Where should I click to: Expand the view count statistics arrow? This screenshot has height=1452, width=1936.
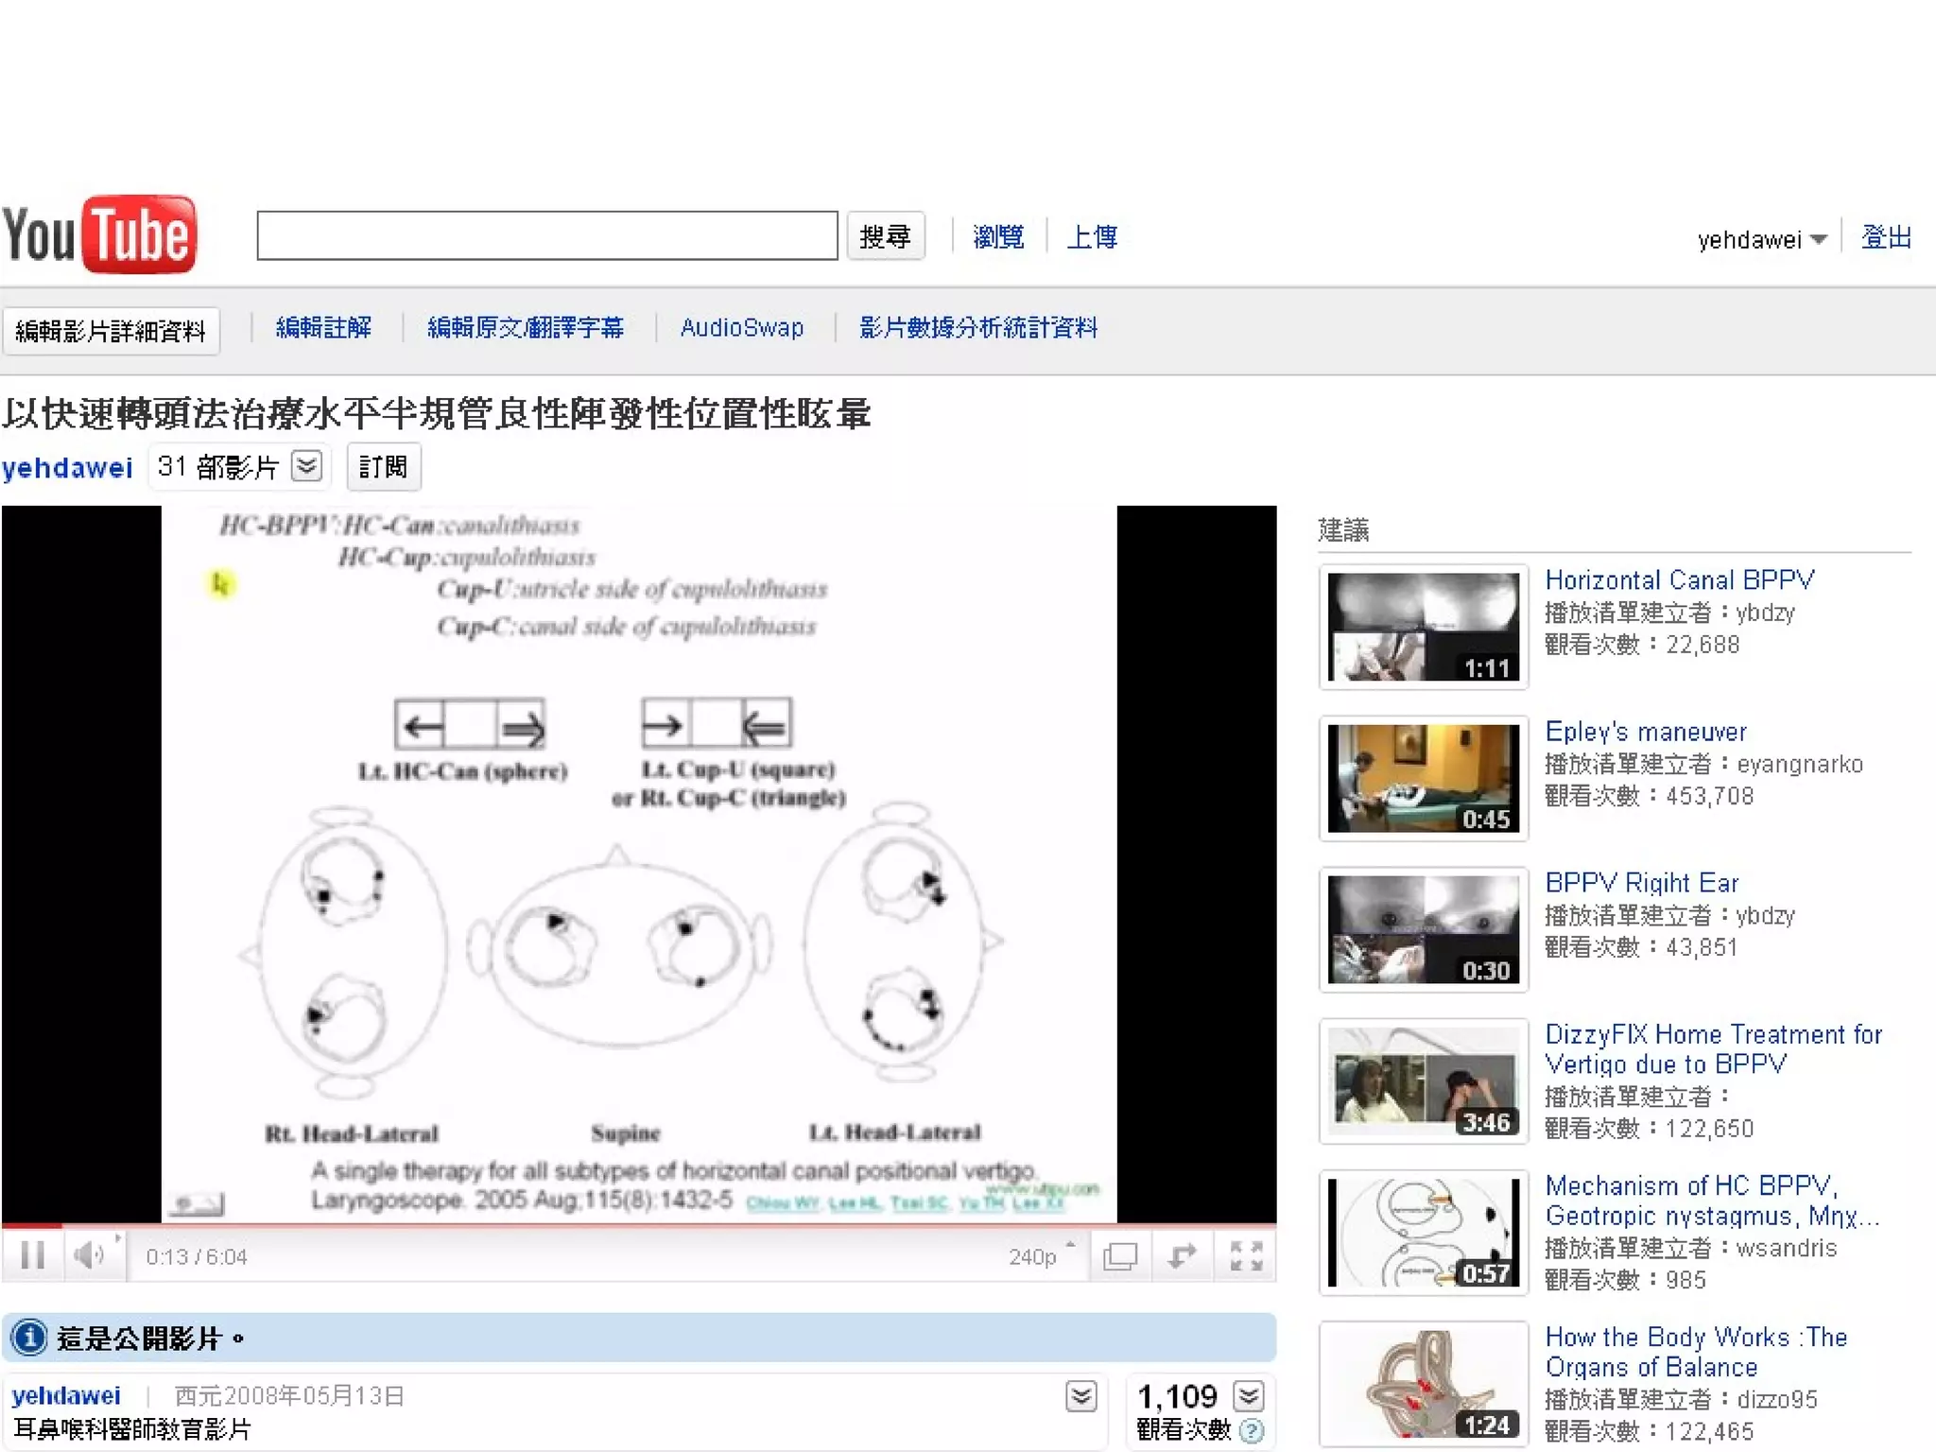pos(1249,1396)
